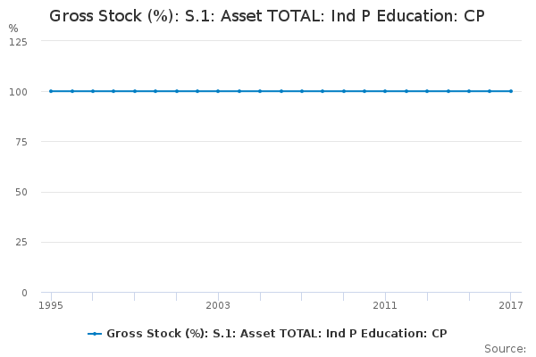Select the 2011 data point on the line
This screenshot has width=536, height=357.
coord(385,91)
